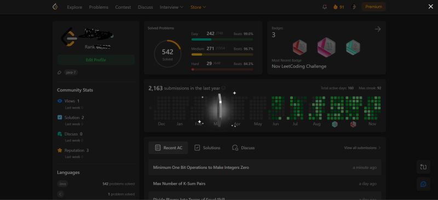Open the Badges arrow icon
The image size is (438, 200).
coord(378,29)
